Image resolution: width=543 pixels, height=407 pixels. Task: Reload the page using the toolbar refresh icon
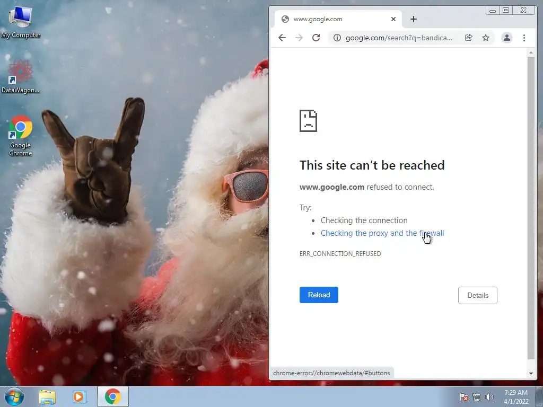[x=316, y=38]
